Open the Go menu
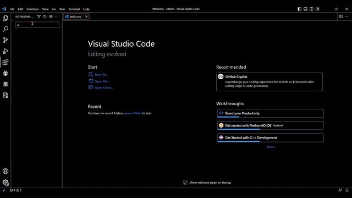 [54, 9]
